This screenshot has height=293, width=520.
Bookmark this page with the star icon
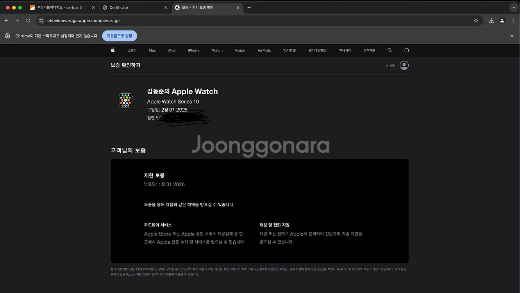click(x=476, y=21)
